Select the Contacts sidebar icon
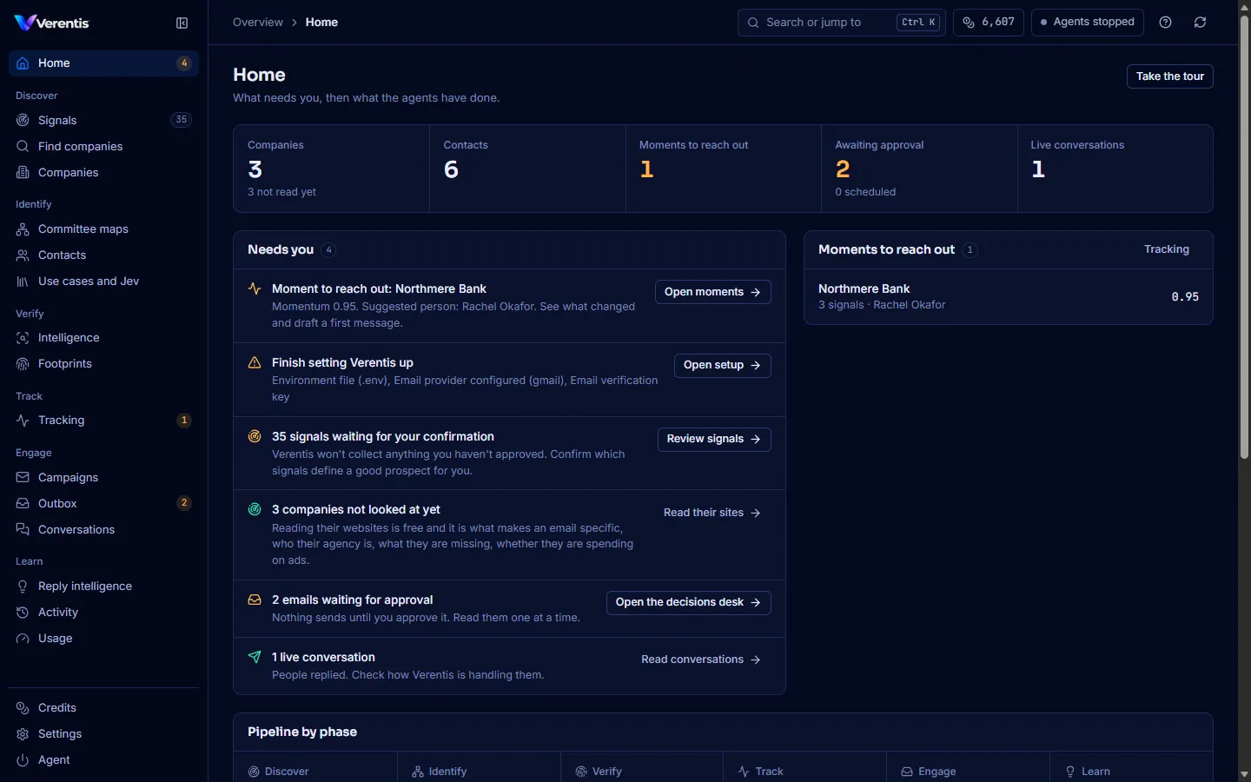The height and width of the screenshot is (782, 1251). tap(23, 255)
